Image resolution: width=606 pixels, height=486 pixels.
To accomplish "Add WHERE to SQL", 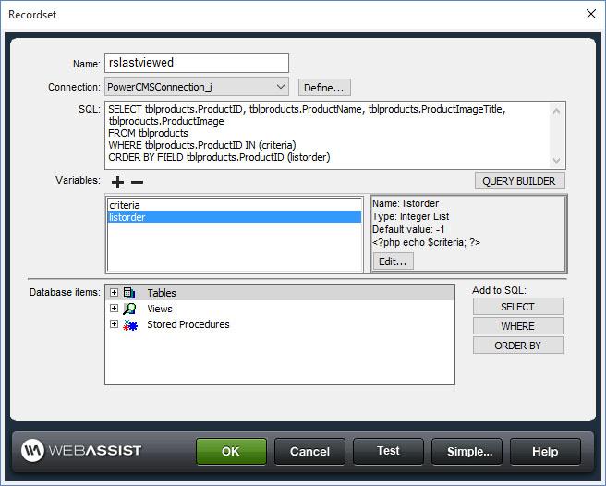I will coord(518,326).
